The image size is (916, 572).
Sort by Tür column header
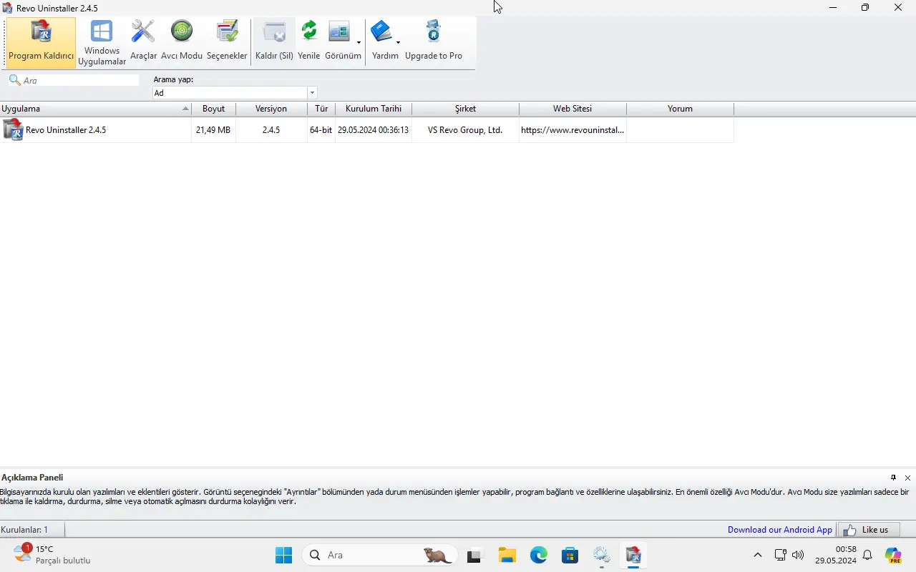321,109
